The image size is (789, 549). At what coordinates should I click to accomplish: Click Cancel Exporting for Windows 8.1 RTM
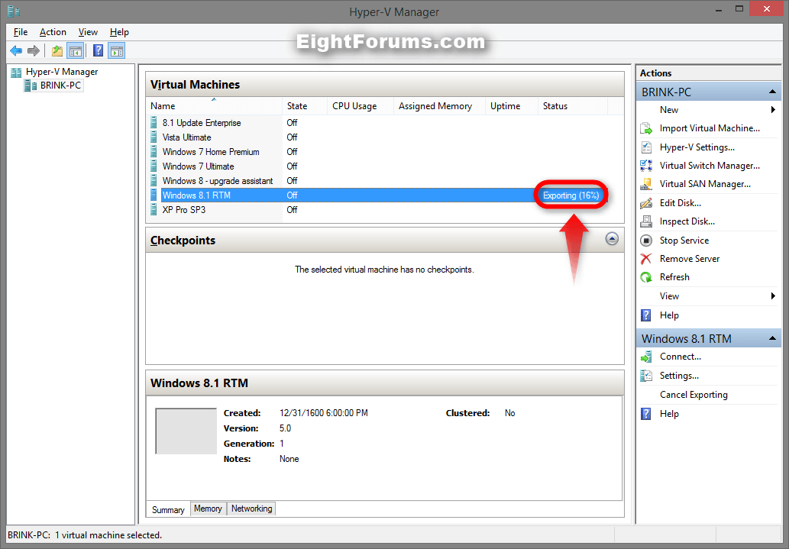pos(693,394)
